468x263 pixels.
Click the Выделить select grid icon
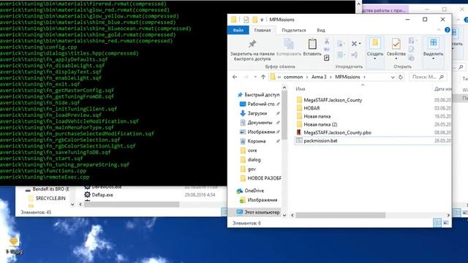[x=433, y=43]
